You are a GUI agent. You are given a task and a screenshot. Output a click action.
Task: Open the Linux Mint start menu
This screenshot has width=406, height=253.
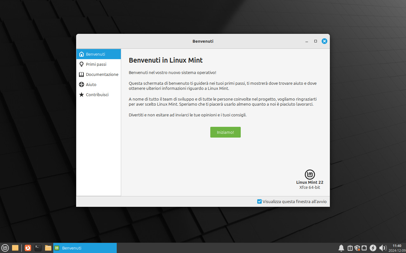5,248
